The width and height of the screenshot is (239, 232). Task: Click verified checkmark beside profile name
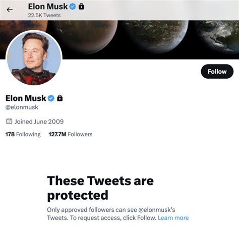[x=51, y=98]
